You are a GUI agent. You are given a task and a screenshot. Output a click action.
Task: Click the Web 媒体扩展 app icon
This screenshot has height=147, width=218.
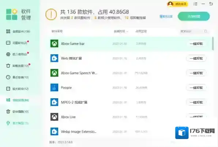[54, 58]
